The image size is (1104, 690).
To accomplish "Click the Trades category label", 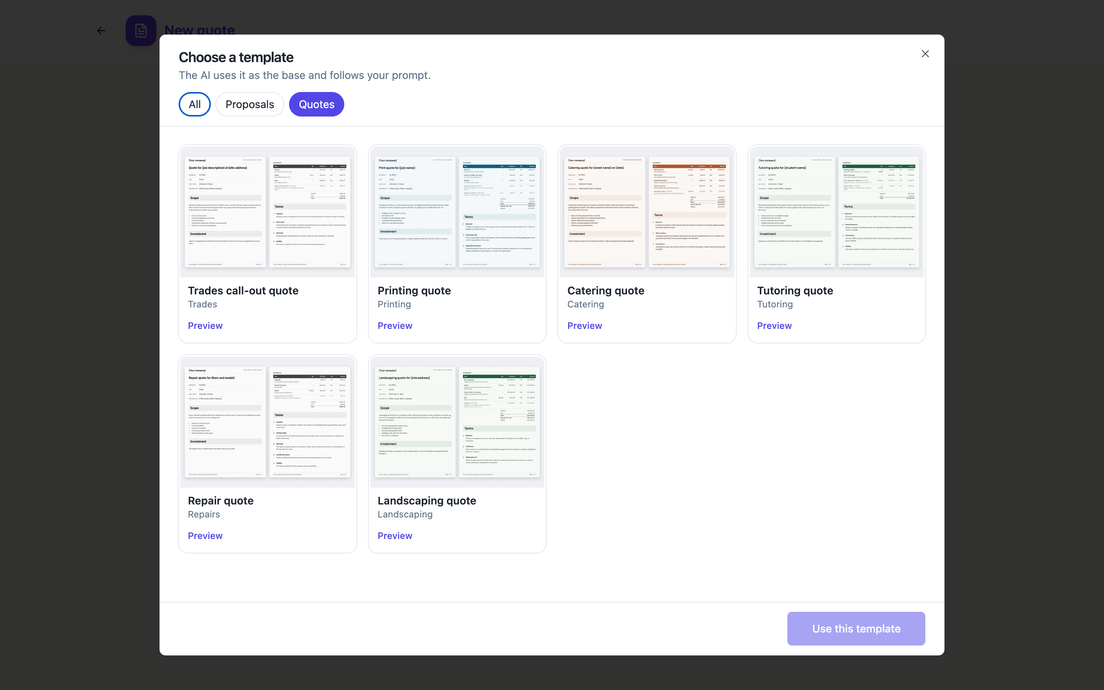I will (202, 304).
